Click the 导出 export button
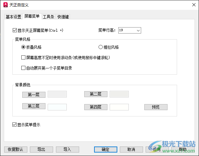 click(42, 150)
